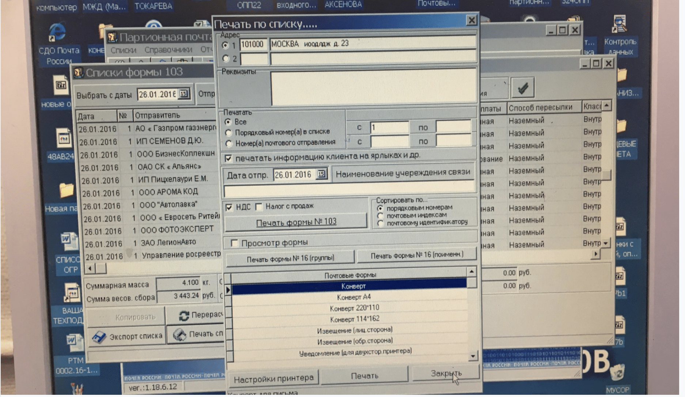Screen dimensions: 685x397
Task: Switch to АКСЕНОВА taskbar item at top
Action: (343, 5)
